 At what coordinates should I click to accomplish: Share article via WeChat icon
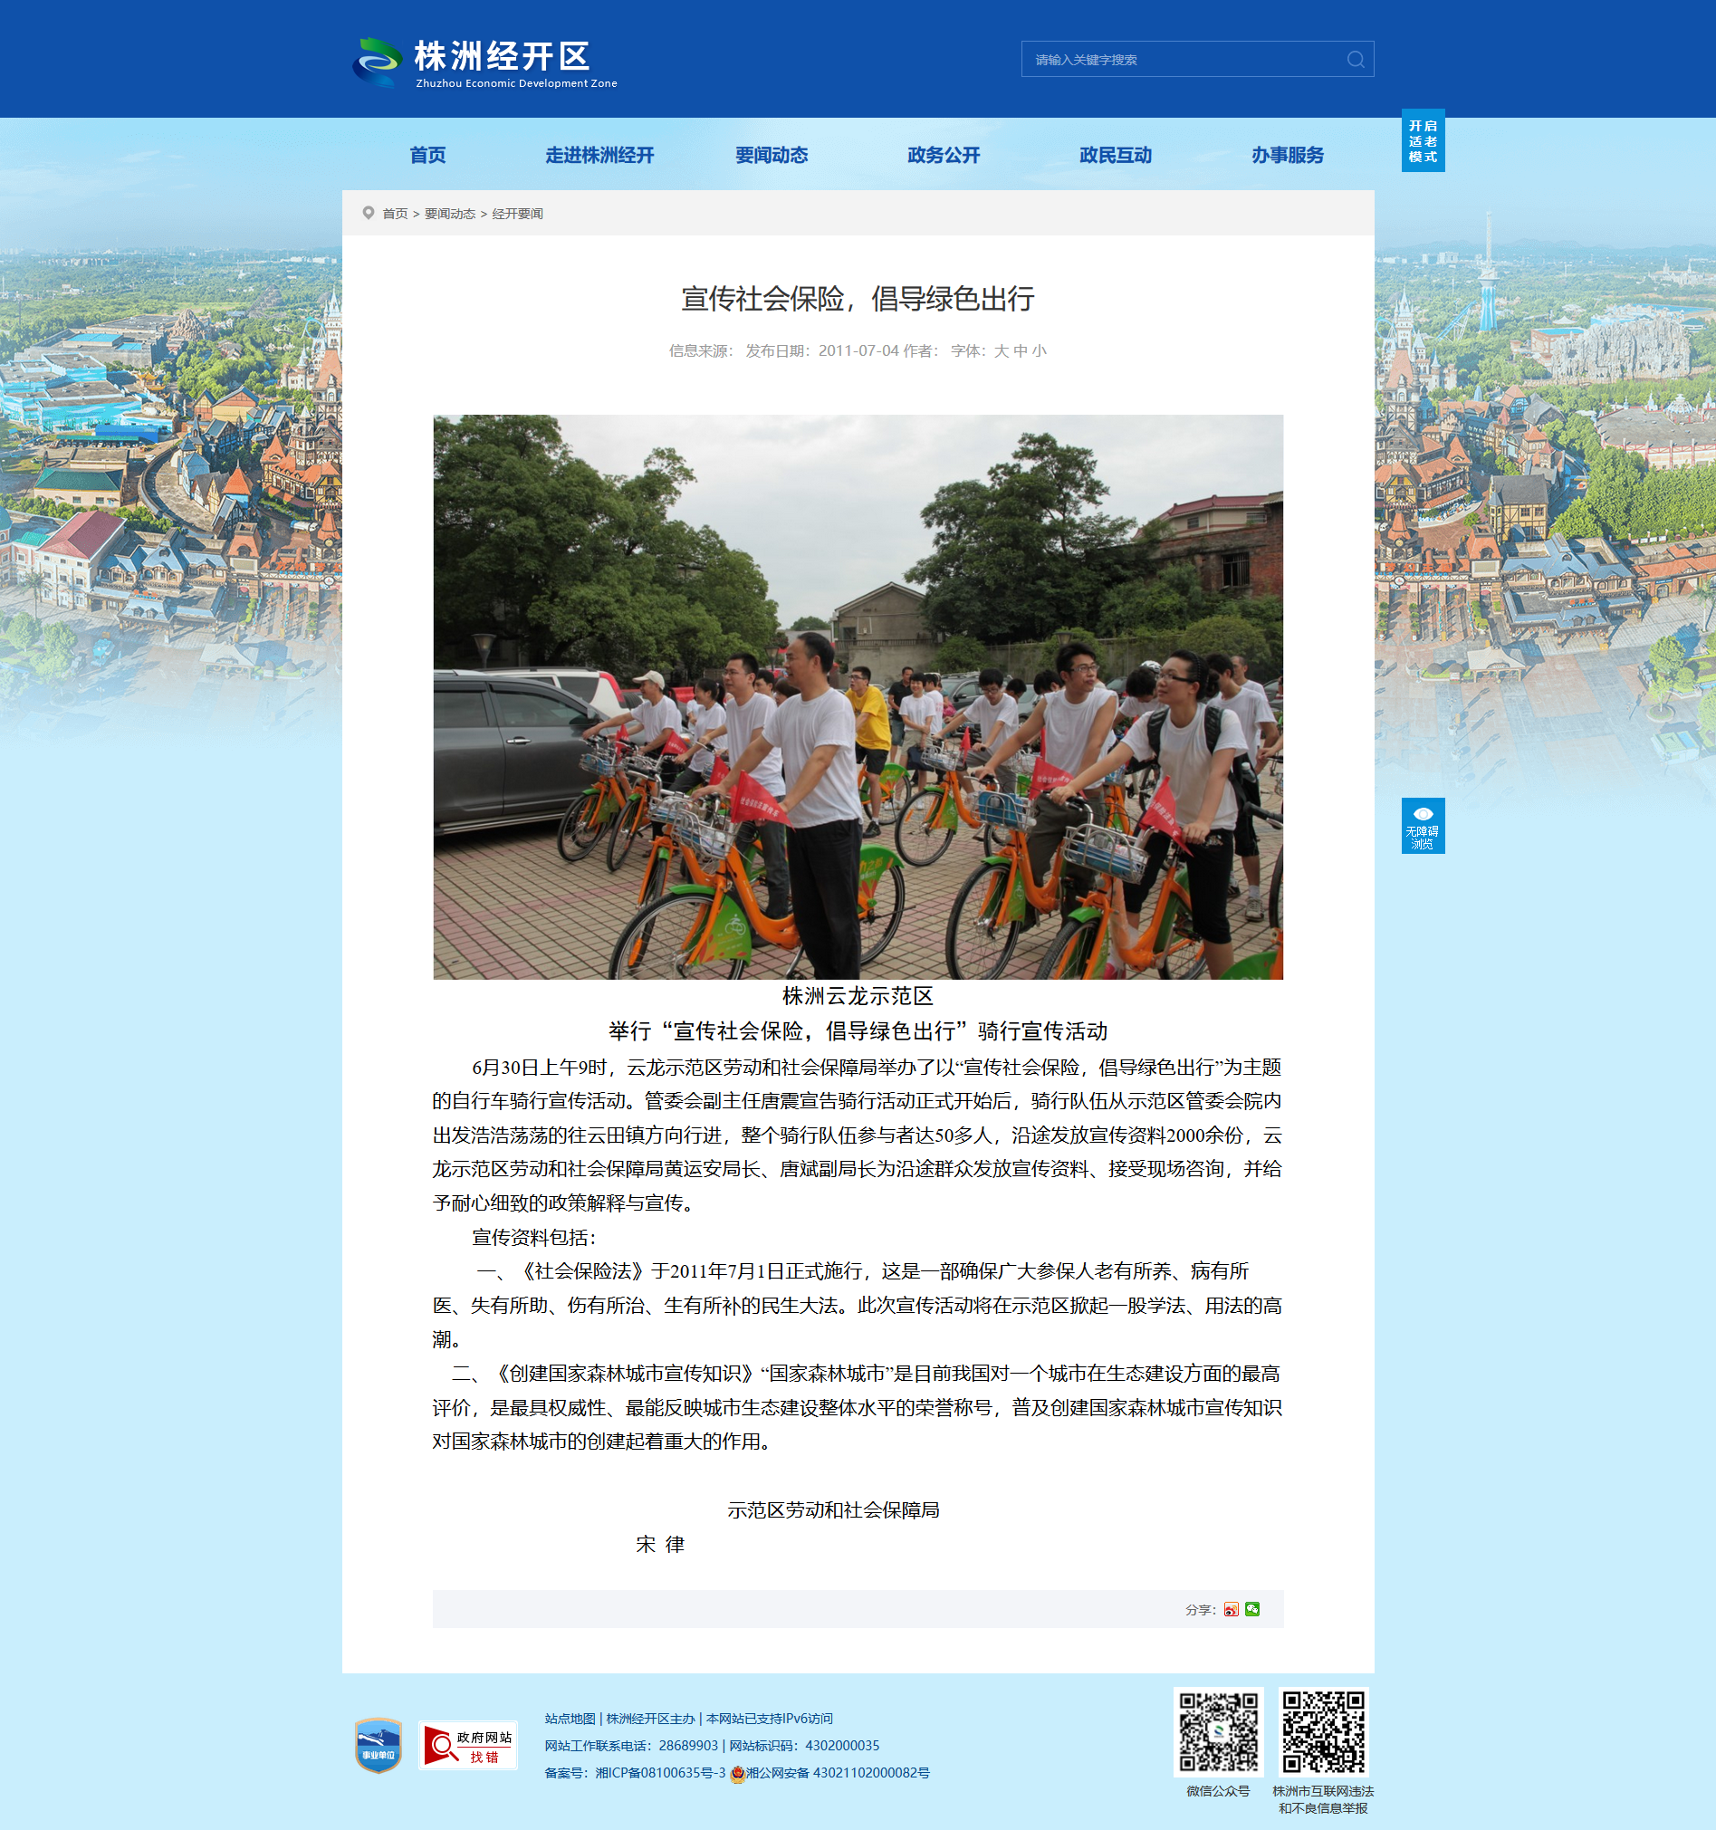pos(1252,1609)
